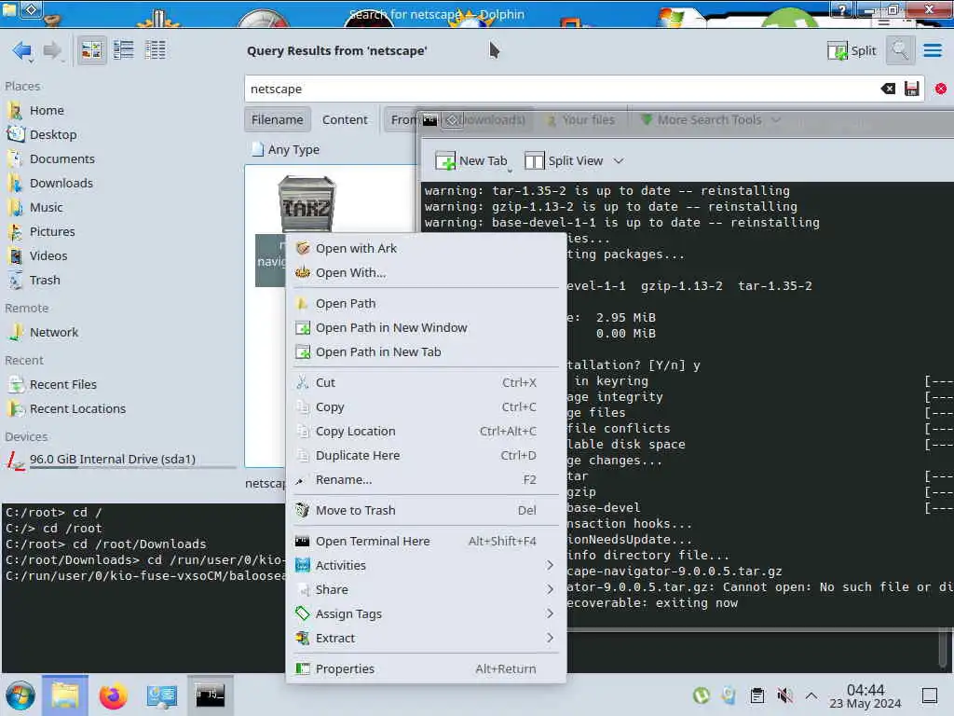Viewport: 954px width, 716px height.
Task: Choose Open Path menu entry
Action: [426, 303]
